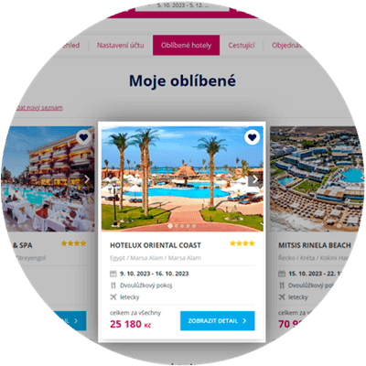Select last carousel dot on Hotelux photo

click(194, 226)
